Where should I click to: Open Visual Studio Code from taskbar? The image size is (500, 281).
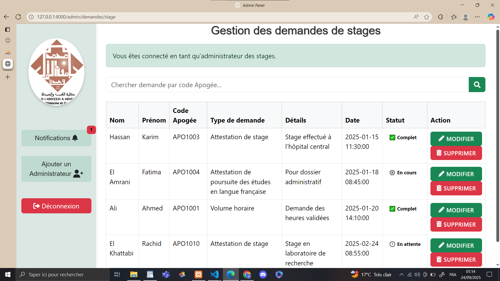(215, 274)
